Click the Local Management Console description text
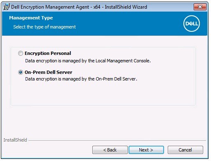 88,61
